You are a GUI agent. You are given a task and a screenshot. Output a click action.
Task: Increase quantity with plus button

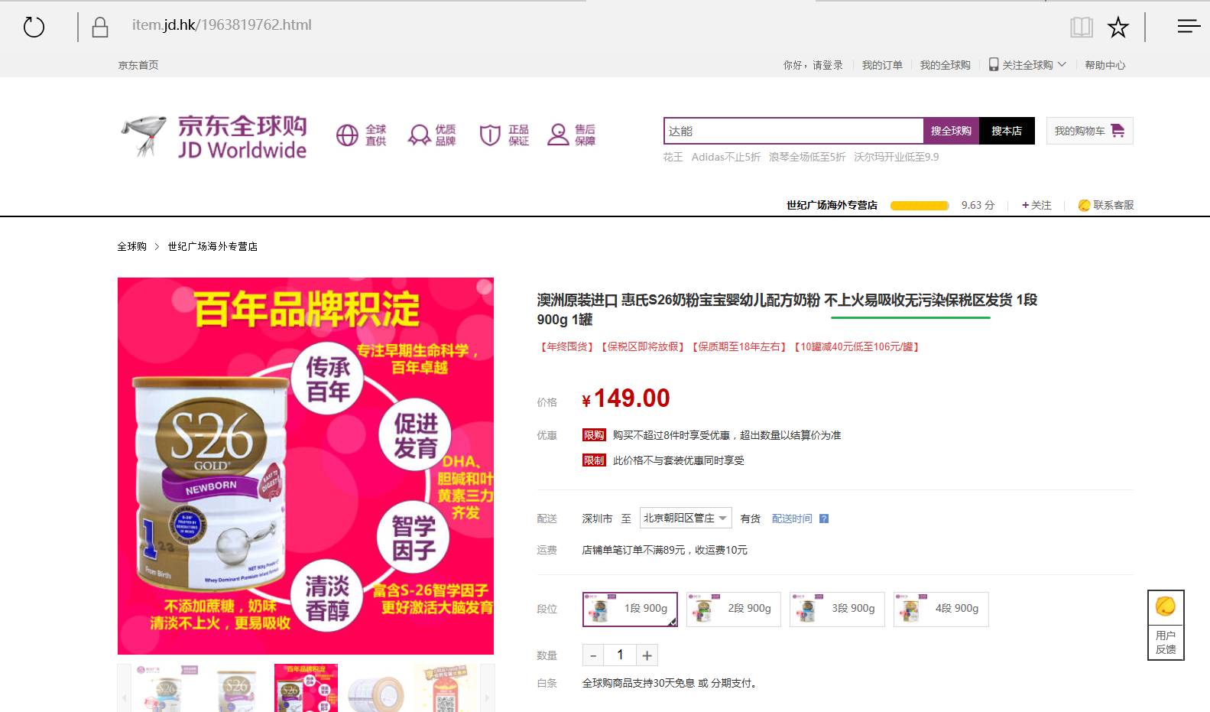point(647,655)
